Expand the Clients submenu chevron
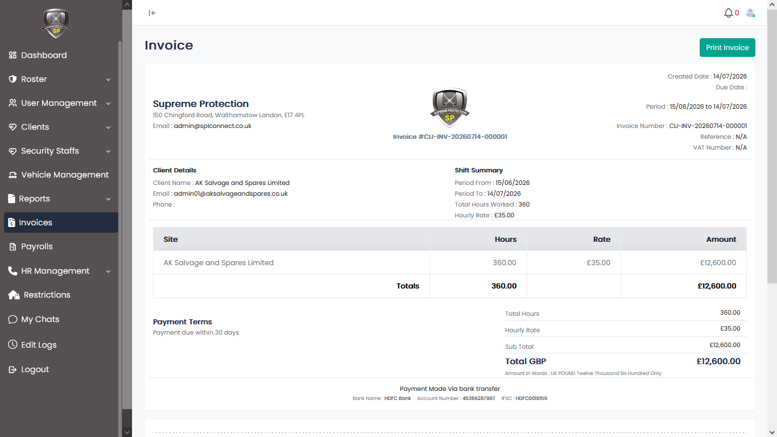Screen dimensions: 777x437 coord(108,127)
